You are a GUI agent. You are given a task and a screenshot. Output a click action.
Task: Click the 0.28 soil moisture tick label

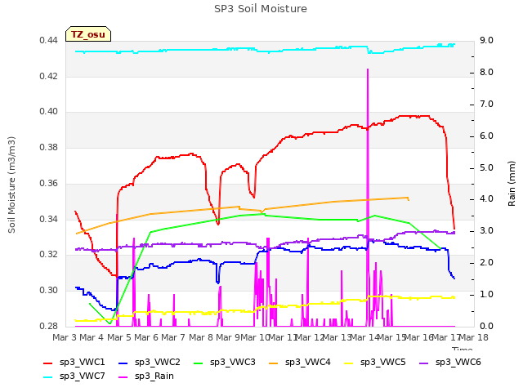pyautogui.click(x=49, y=326)
